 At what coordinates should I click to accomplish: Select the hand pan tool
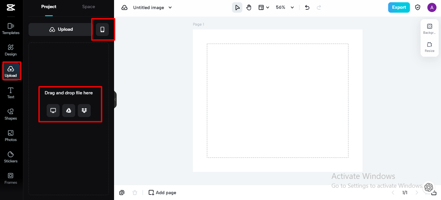point(249,7)
